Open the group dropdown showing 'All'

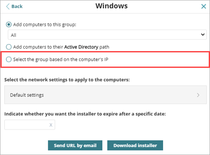click(x=107, y=35)
